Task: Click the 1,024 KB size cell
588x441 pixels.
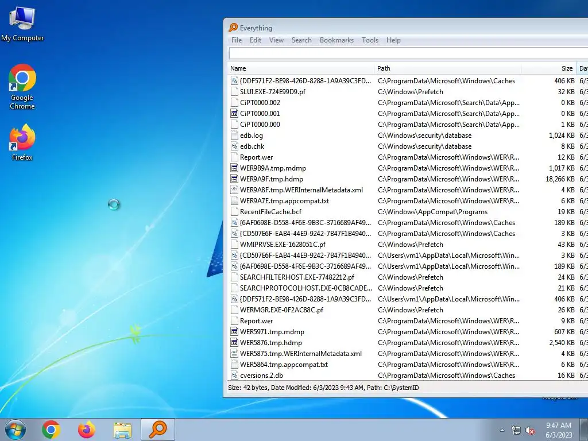Action: pyautogui.click(x=562, y=136)
